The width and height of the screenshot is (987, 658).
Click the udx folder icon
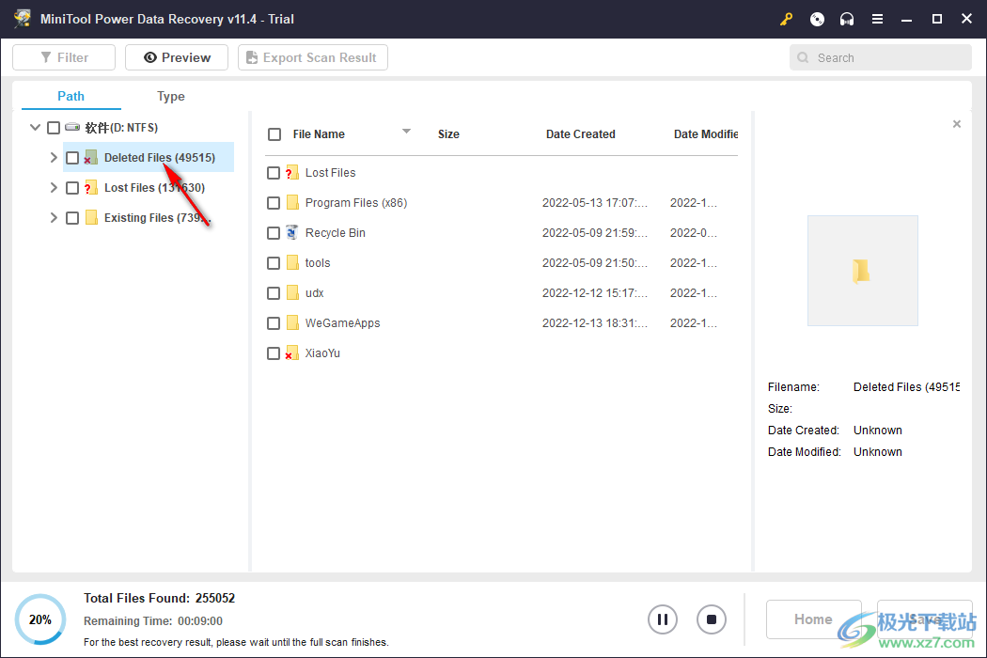292,292
